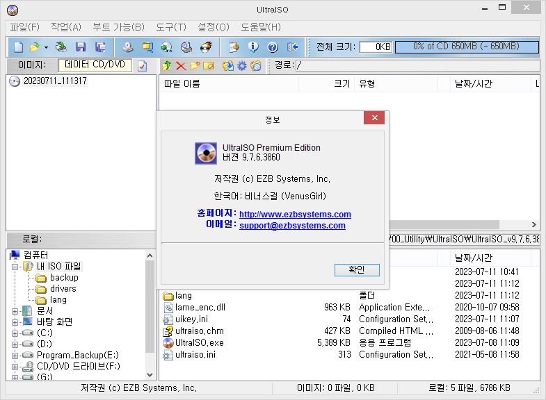Click the Open CD/DVD disc icon with green arrow
This screenshot has width=546, height=400.
click(61, 47)
